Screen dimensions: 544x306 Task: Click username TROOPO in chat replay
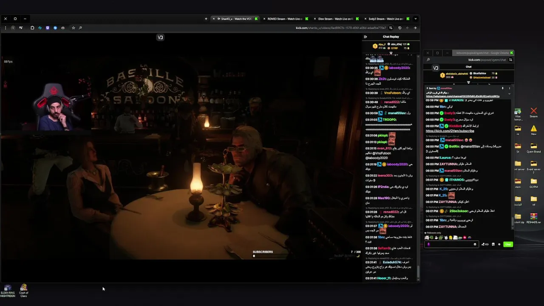pos(389,119)
